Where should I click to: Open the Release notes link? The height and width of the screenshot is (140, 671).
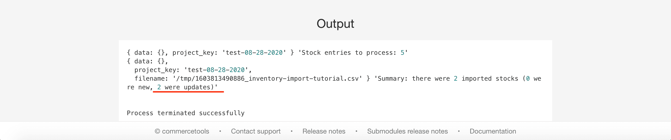tap(324, 131)
